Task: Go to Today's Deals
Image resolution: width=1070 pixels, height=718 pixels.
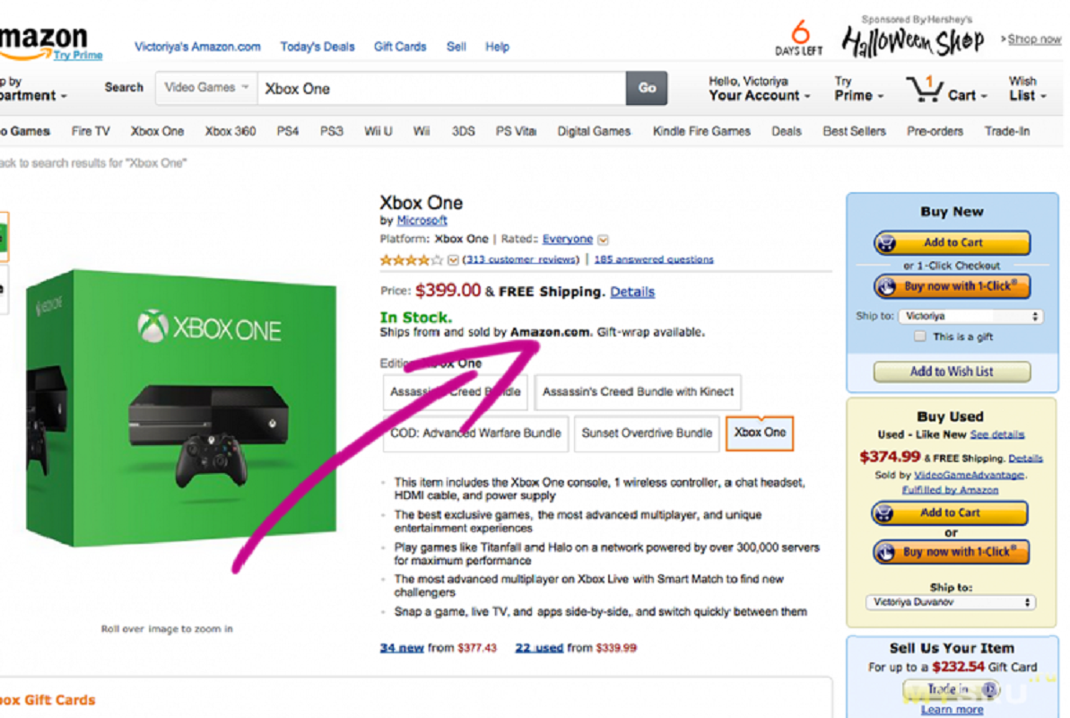Action: coord(318,48)
